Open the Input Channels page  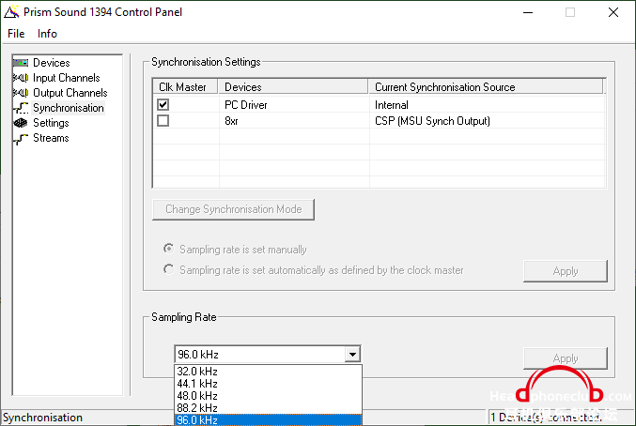[x=66, y=78]
